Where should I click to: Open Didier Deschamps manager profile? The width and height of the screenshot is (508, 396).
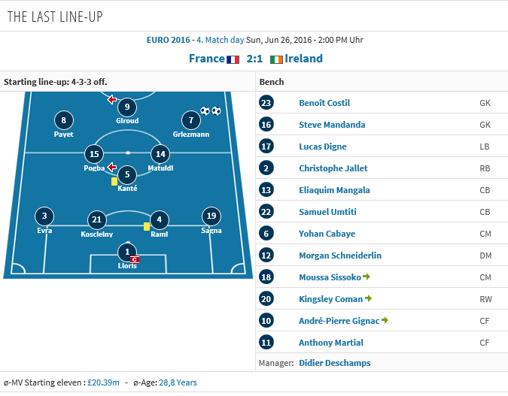tap(335, 363)
